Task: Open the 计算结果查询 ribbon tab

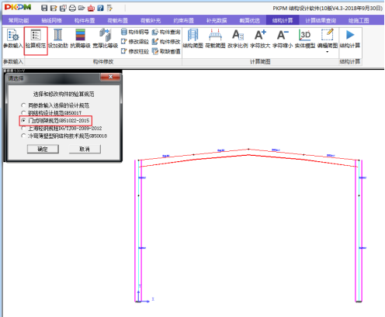Action: point(321,20)
